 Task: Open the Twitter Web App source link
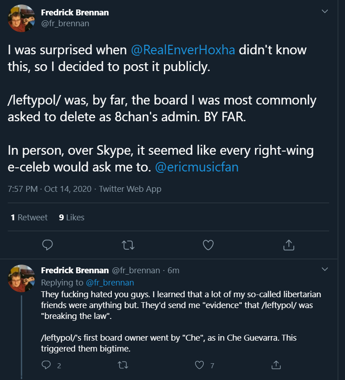[130, 189]
